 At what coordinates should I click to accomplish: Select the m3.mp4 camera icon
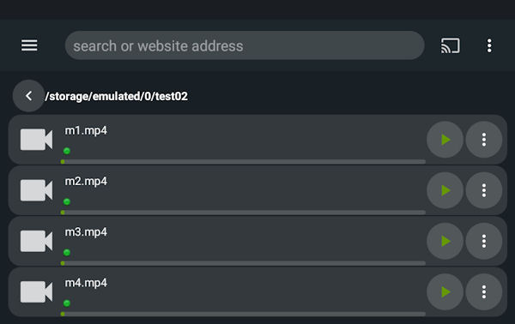coord(36,241)
